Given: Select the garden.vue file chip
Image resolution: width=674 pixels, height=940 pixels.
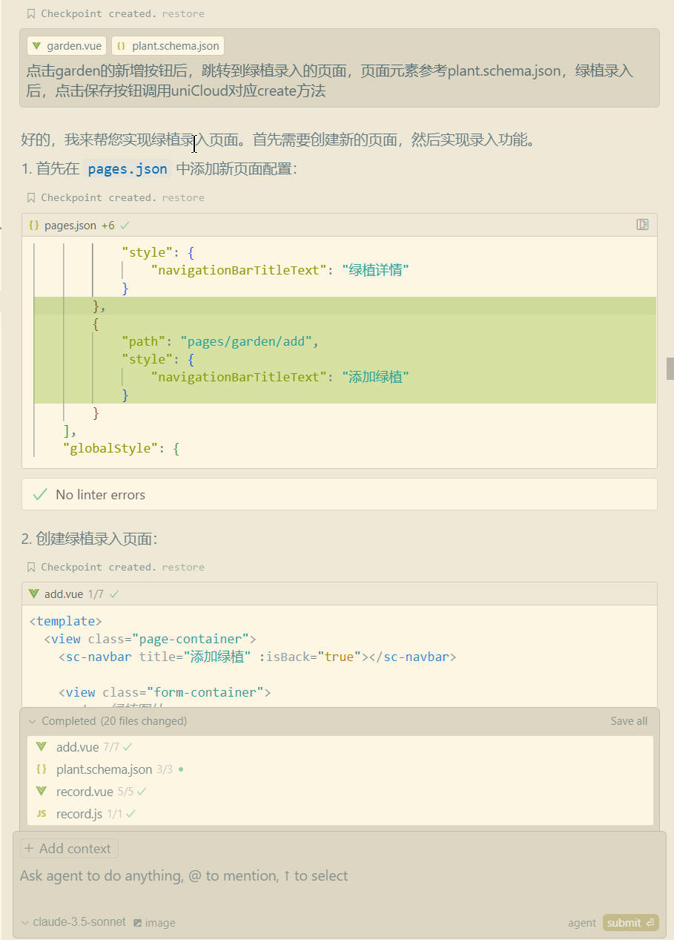Looking at the screenshot, I should point(66,45).
